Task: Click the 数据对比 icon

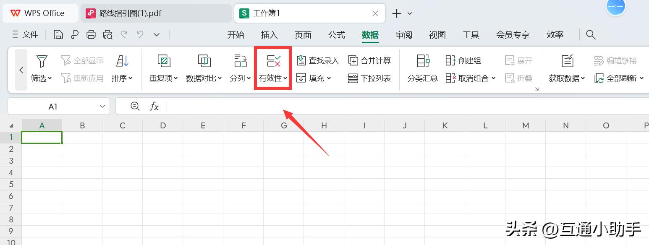Action: 204,61
